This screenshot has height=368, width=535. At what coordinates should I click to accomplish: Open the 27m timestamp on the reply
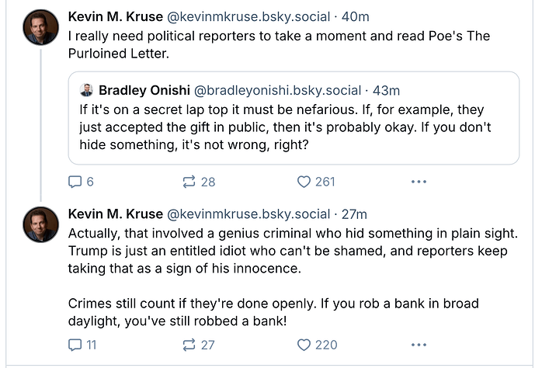pos(354,214)
